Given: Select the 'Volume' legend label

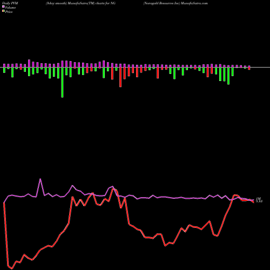Looking at the screenshot, I should tap(10, 8).
